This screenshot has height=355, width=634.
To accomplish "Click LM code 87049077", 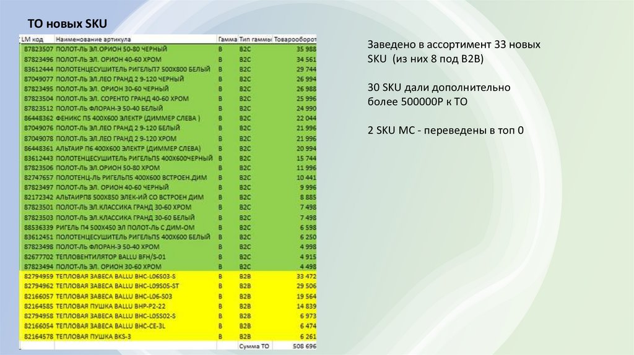I will (x=38, y=79).
